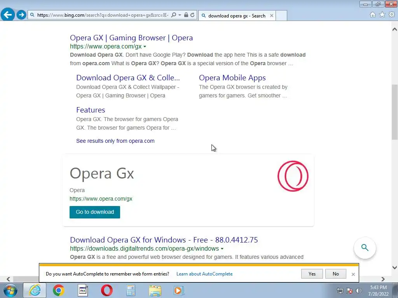Click Internet Explorer taskbar icon
Screen dimensions: 398x298
point(35,290)
